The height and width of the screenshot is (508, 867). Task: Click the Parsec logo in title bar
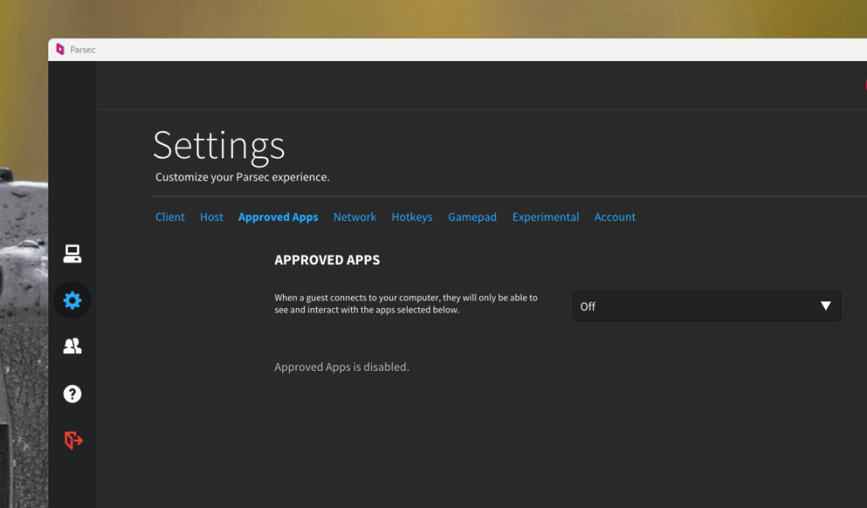click(x=60, y=50)
